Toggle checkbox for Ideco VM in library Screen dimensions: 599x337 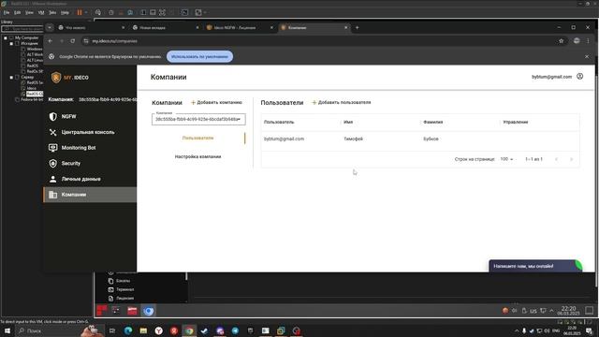click(23, 88)
